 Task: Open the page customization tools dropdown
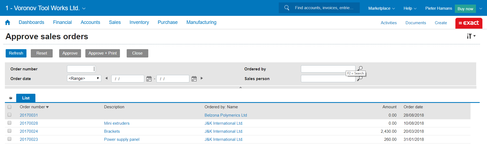(471, 36)
